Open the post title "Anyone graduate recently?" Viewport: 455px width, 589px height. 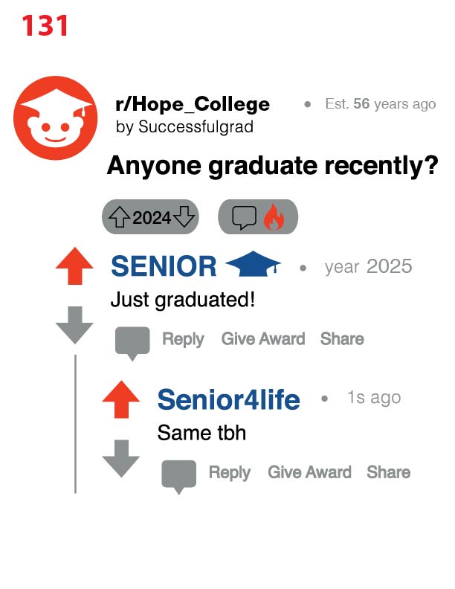coord(272,165)
